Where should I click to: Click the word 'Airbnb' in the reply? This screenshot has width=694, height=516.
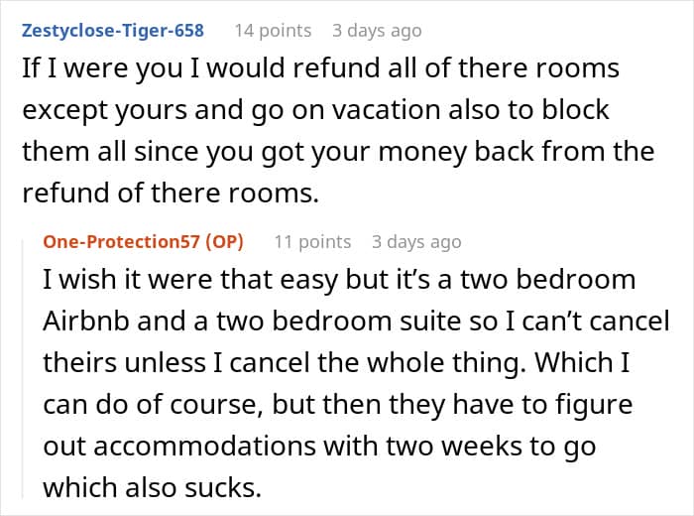[x=86, y=322]
